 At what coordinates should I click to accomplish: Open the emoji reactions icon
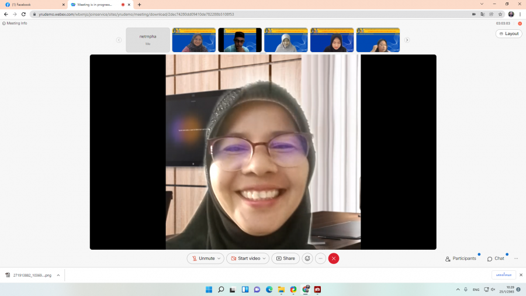point(307,259)
